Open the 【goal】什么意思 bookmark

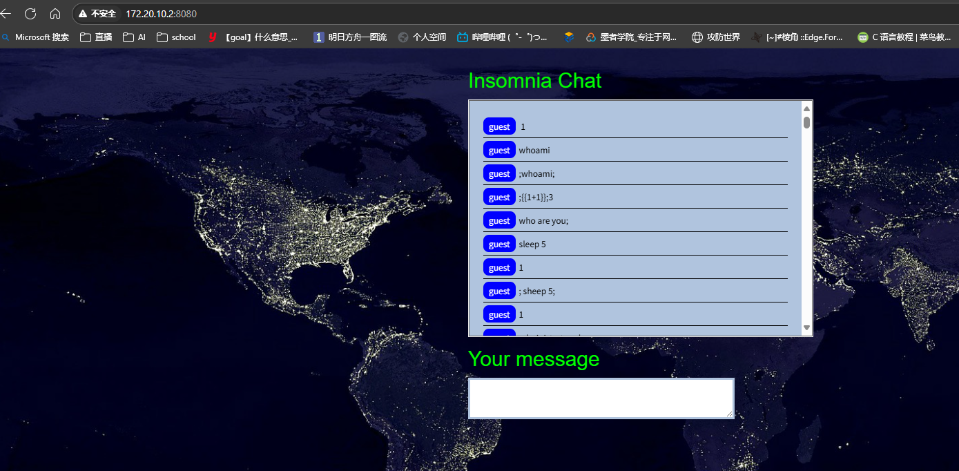pyautogui.click(x=254, y=37)
